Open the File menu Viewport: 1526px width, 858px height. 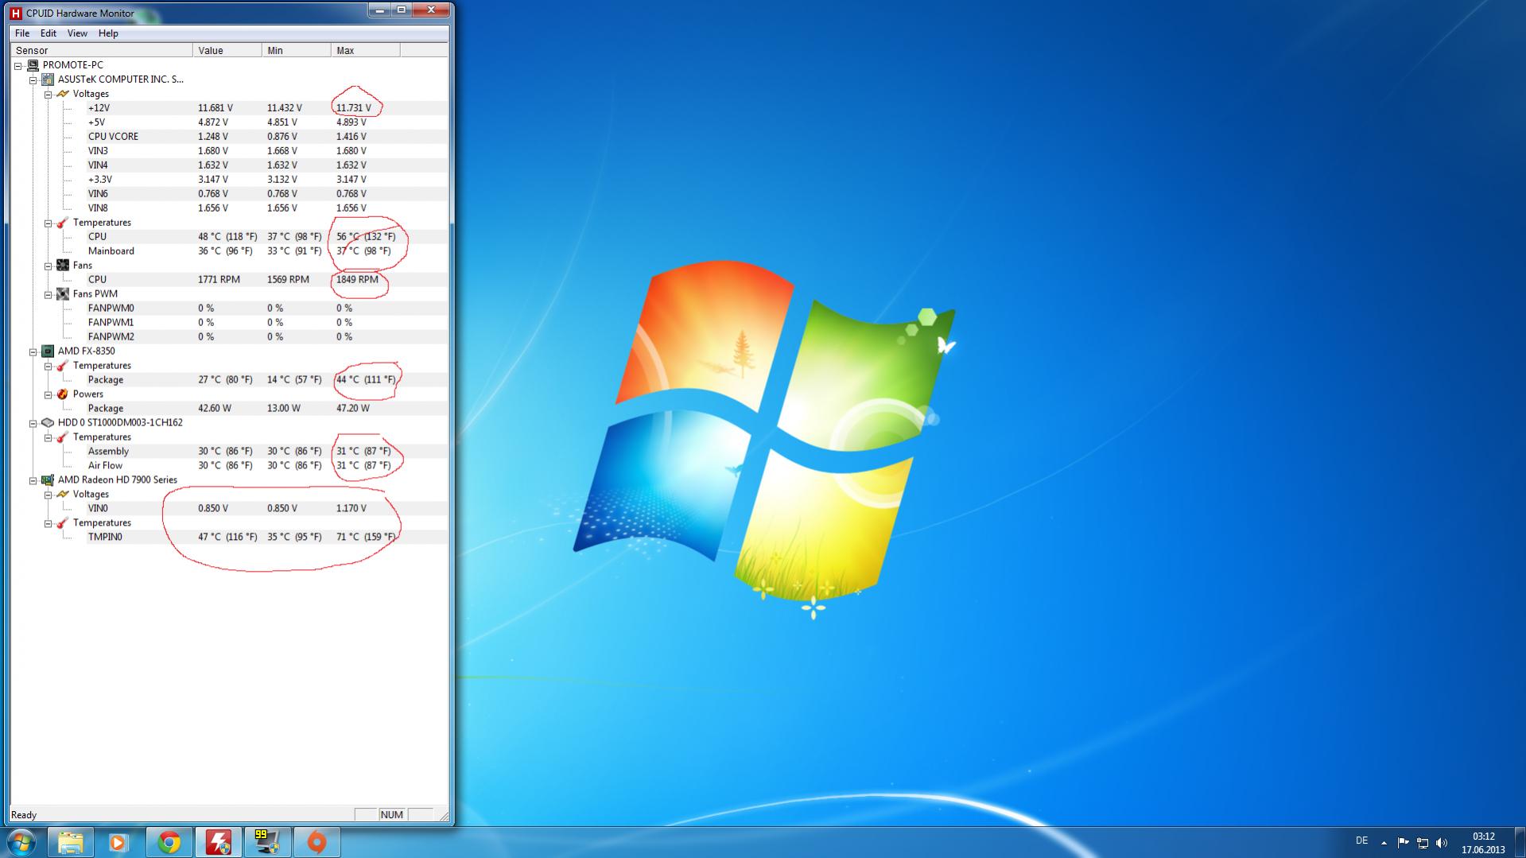22,33
